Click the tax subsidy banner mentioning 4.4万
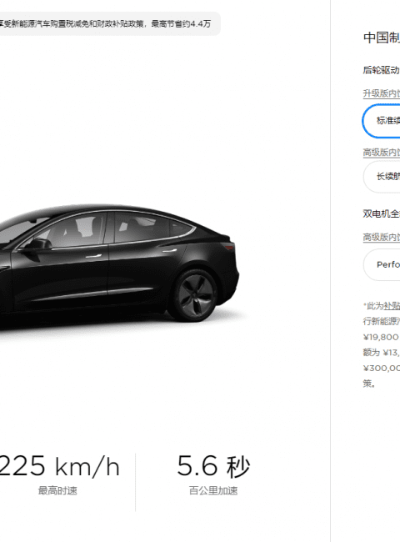Viewport: 400px width, 542px height. pyautogui.click(x=107, y=24)
